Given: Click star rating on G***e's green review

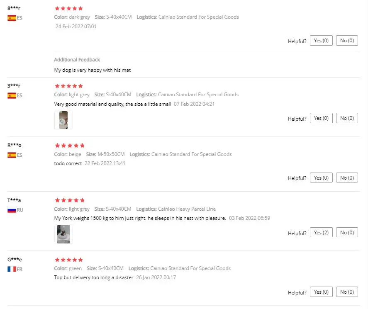Looking at the screenshot, I should (x=69, y=260).
